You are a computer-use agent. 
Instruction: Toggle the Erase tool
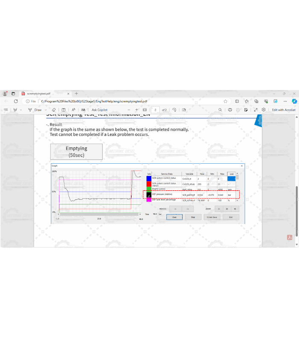click(x=53, y=110)
